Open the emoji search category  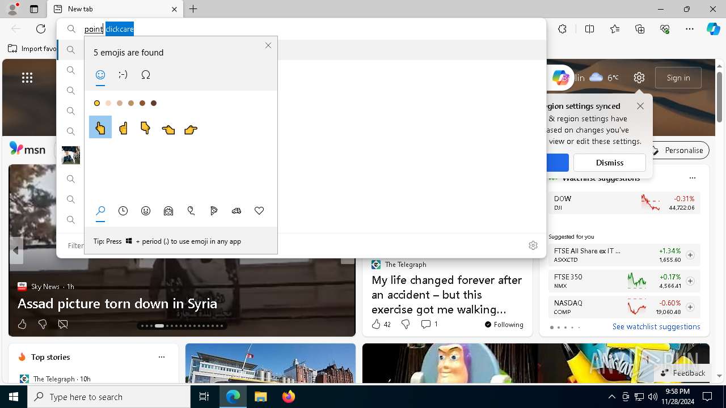pyautogui.click(x=100, y=211)
